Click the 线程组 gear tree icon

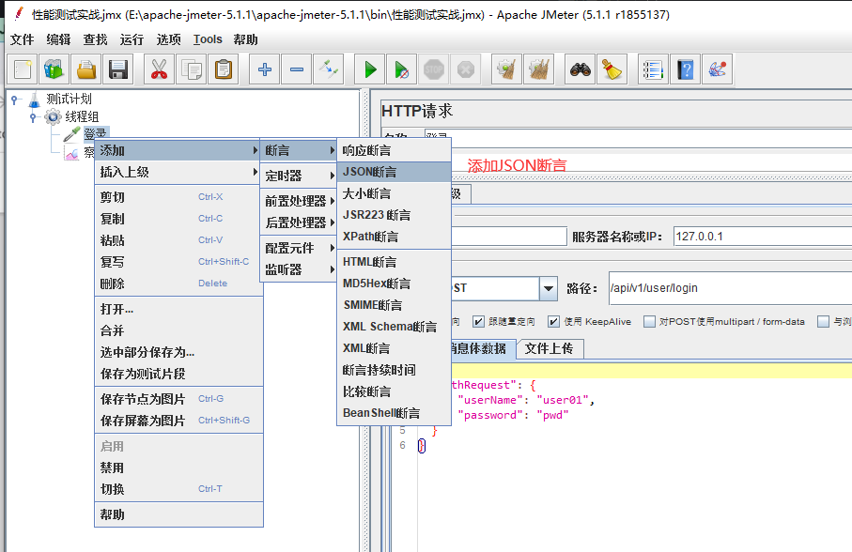point(53,116)
